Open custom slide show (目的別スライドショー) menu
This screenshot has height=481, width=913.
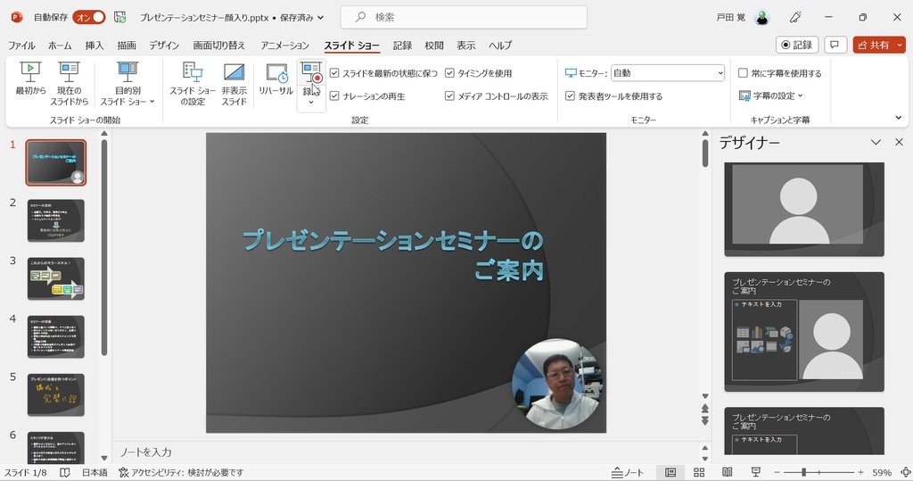[x=127, y=84]
